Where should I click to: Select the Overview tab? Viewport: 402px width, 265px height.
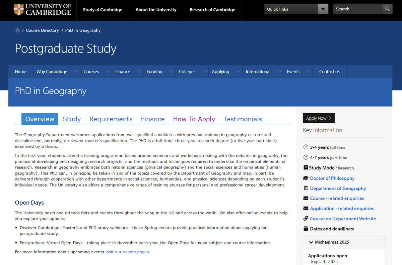[40, 119]
